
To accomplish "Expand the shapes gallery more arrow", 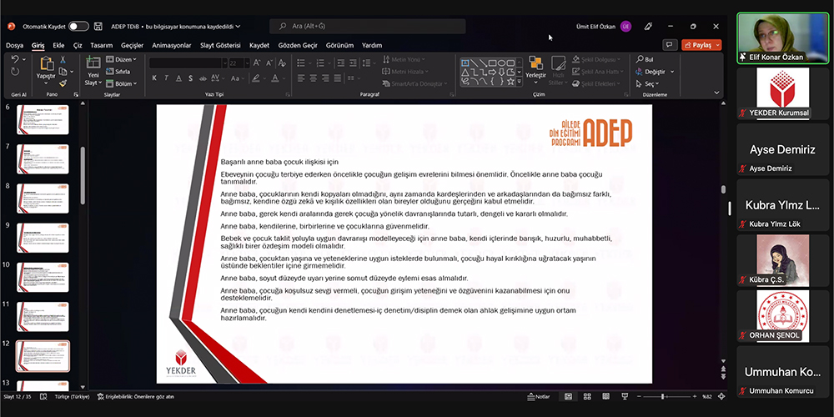I will pos(519,82).
